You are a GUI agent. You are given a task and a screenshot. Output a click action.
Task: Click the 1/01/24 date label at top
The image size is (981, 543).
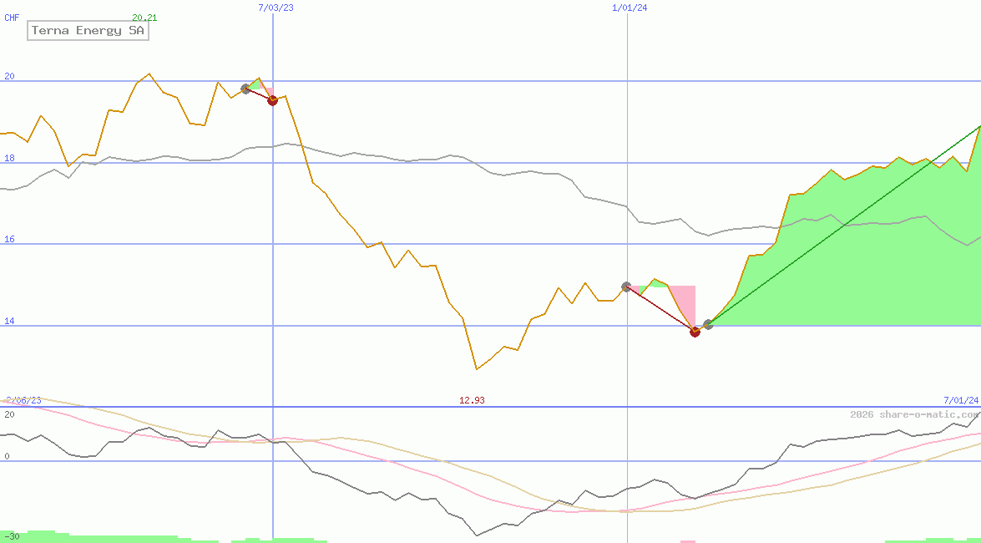click(x=630, y=8)
